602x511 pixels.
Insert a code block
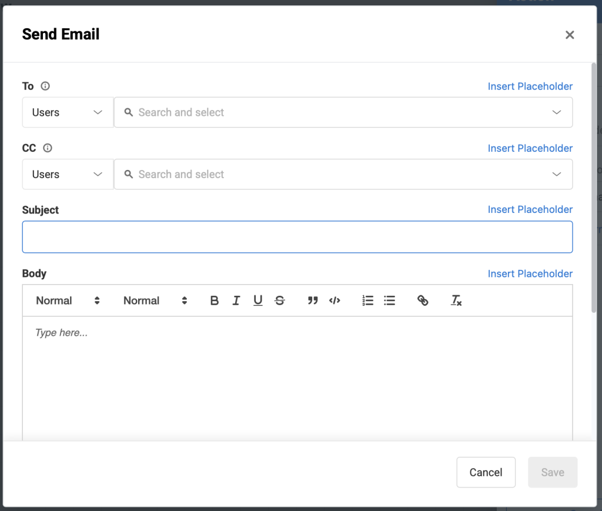335,300
